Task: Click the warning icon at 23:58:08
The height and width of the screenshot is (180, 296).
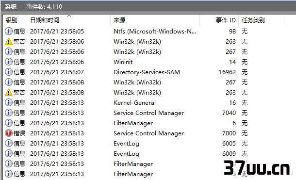Action: pos(9,93)
